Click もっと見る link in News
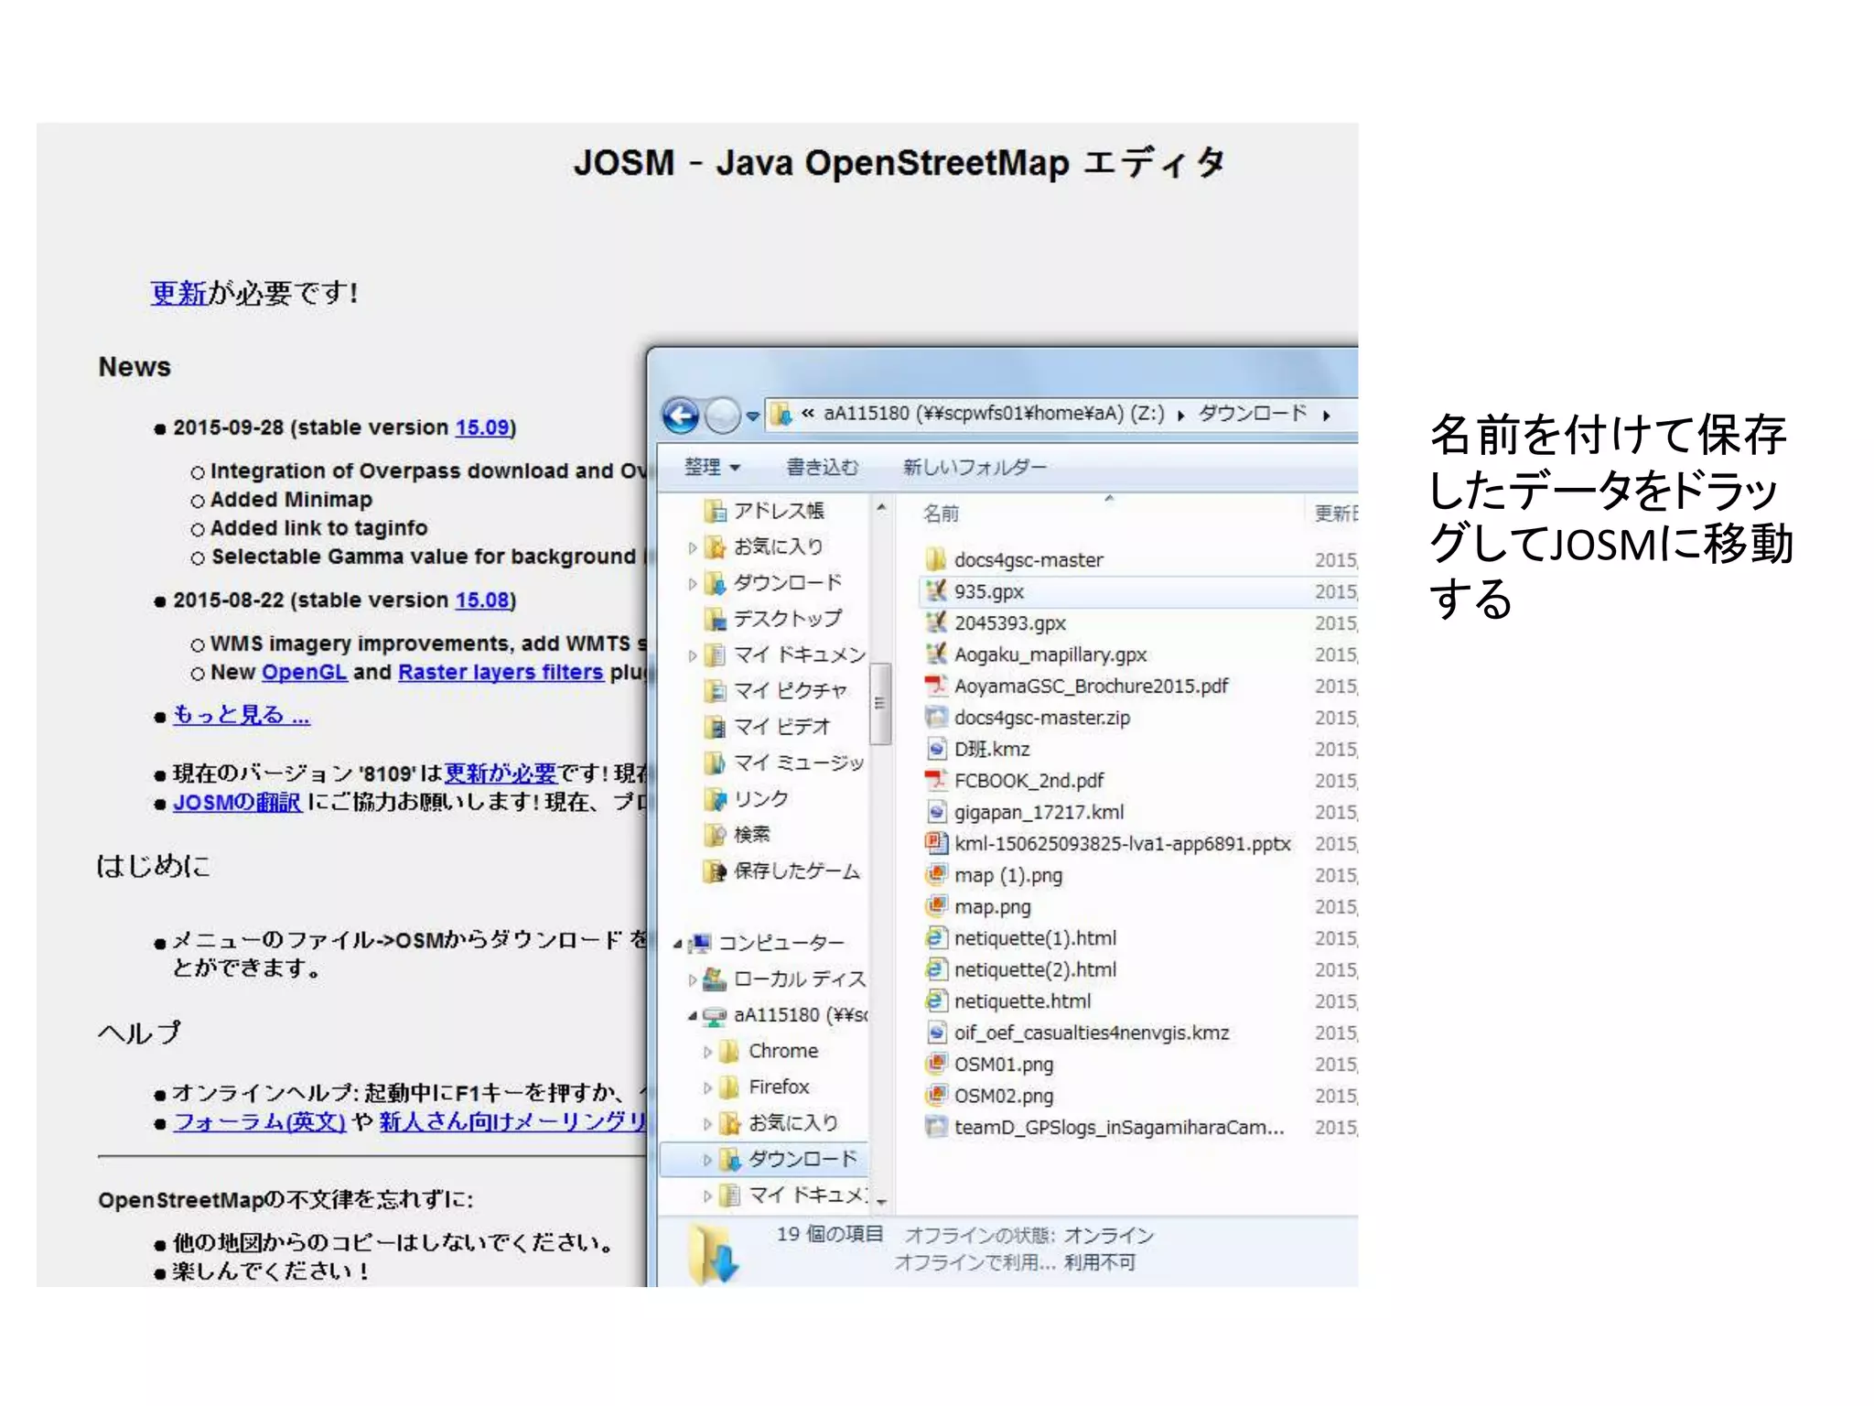 coord(242,715)
